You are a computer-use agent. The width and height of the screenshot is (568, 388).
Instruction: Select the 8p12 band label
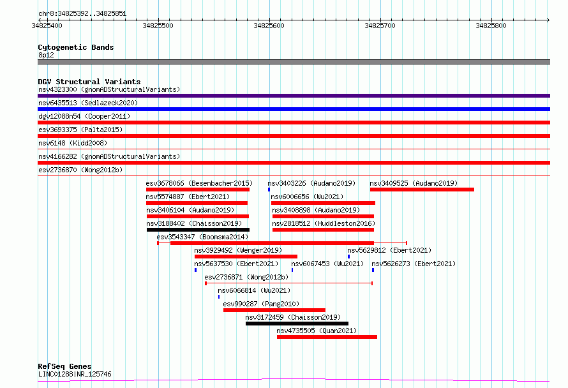pyautogui.click(x=46, y=55)
